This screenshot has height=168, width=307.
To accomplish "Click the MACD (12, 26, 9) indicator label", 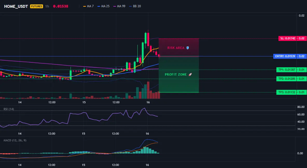I will pos(15,140).
